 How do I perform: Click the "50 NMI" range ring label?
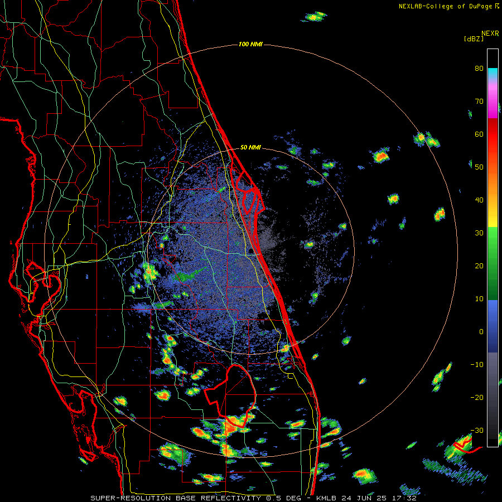[250, 148]
